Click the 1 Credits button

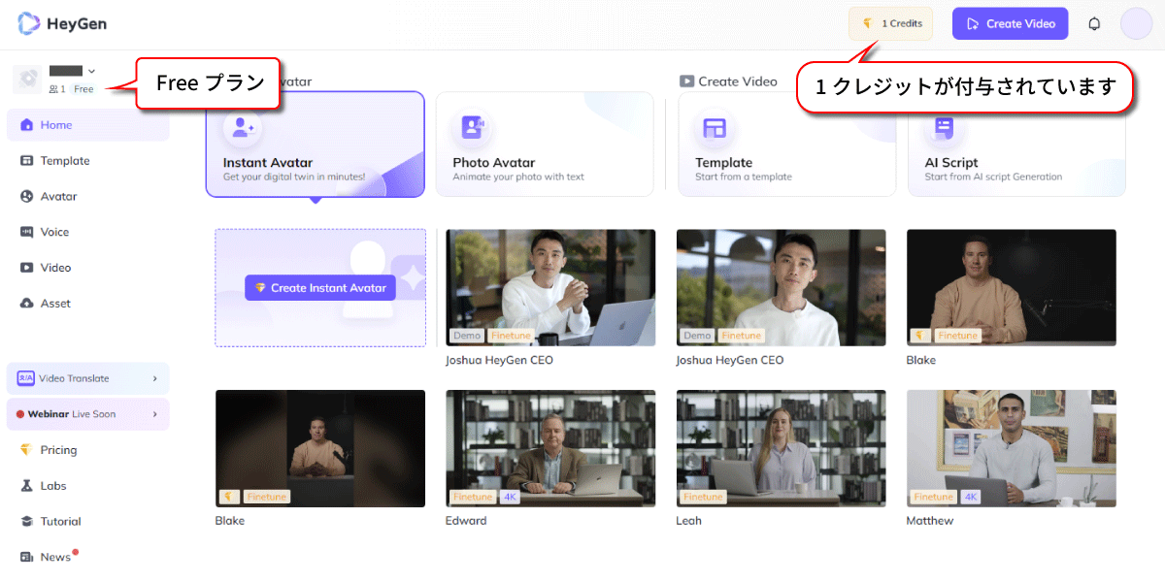(890, 24)
